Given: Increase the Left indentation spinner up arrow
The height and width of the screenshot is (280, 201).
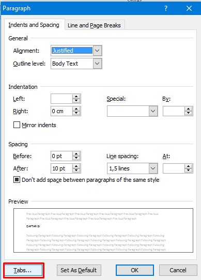Looking at the screenshot, I should click(76, 97).
